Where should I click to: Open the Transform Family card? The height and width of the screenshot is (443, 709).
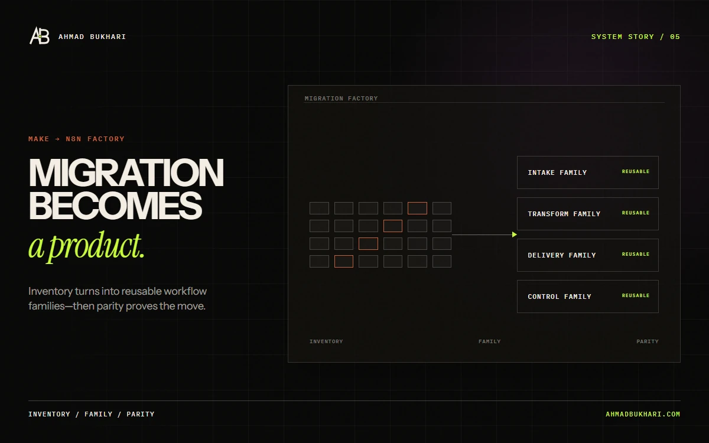point(588,214)
